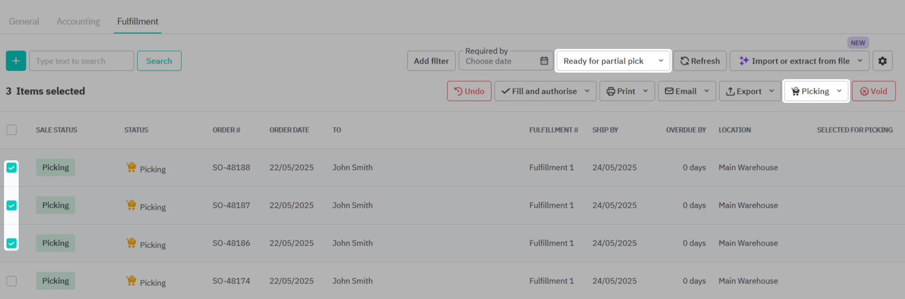Click the green plus add button
The height and width of the screenshot is (299, 905).
[x=16, y=61]
